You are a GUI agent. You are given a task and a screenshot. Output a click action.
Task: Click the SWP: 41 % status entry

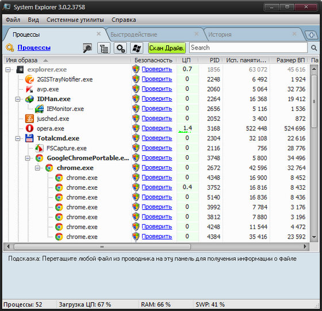click(210, 305)
